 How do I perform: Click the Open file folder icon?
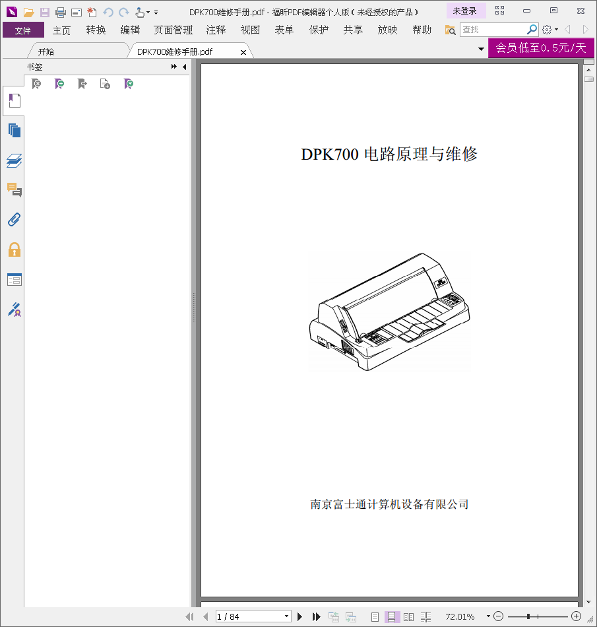[x=28, y=13]
